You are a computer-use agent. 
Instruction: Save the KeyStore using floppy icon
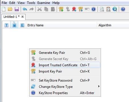pyautogui.click(x=17, y=9)
